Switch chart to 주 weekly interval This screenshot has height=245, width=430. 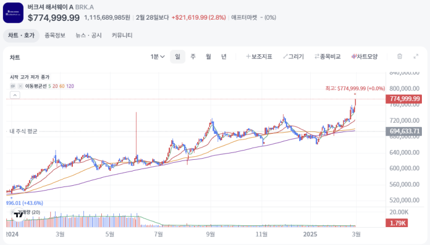(193, 57)
